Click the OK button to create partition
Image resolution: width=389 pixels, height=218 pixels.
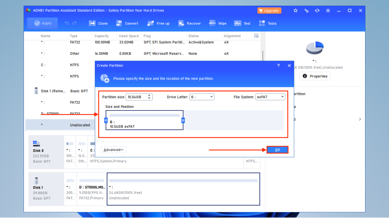pyautogui.click(x=278, y=149)
